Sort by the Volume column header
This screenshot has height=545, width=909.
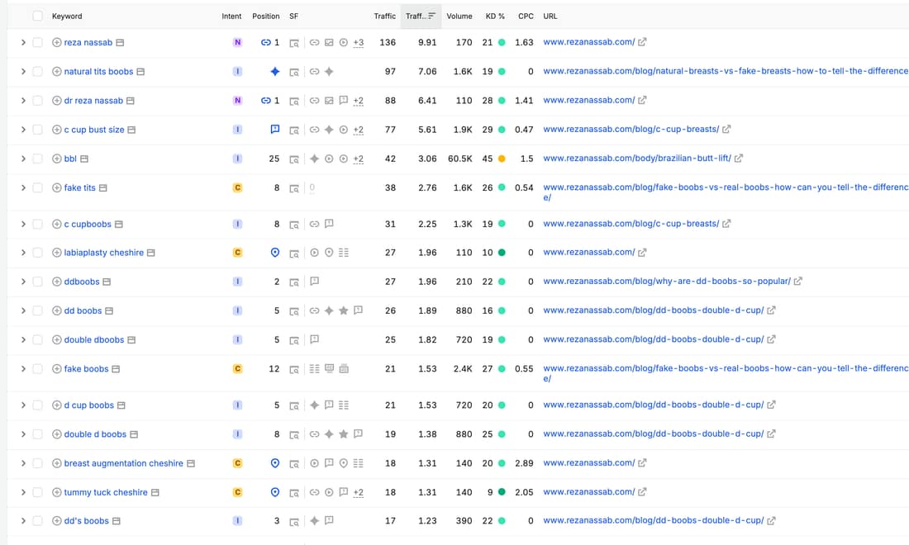pyautogui.click(x=459, y=17)
